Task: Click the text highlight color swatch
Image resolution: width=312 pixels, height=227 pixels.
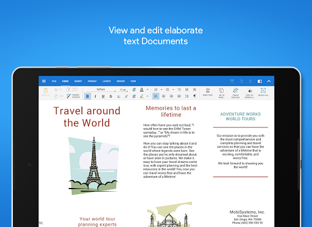Action: coord(142,96)
